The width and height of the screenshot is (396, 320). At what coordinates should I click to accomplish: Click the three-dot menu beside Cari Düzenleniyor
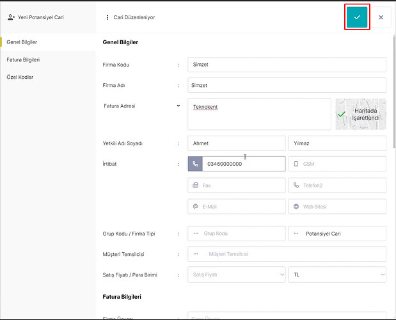107,17
